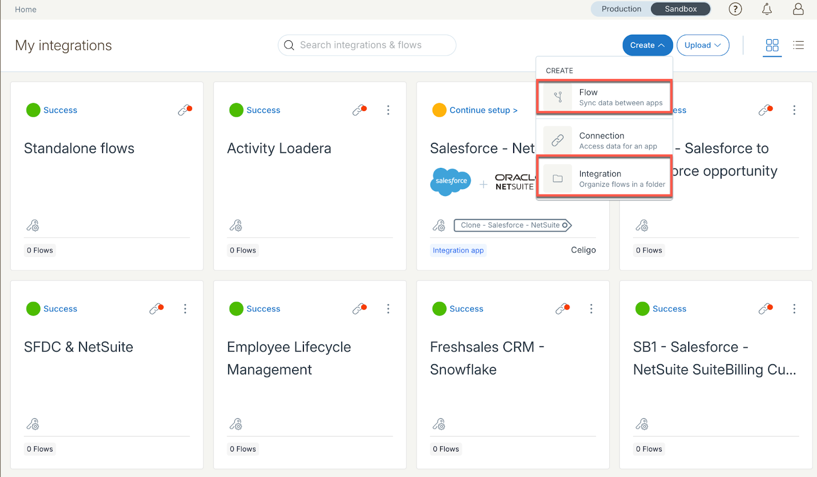Click Success status on Employee Lifecycle Management
The image size is (817, 477).
tap(263, 309)
